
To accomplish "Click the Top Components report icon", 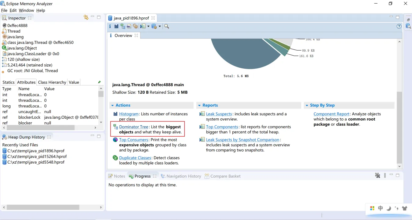I will 202,127.
